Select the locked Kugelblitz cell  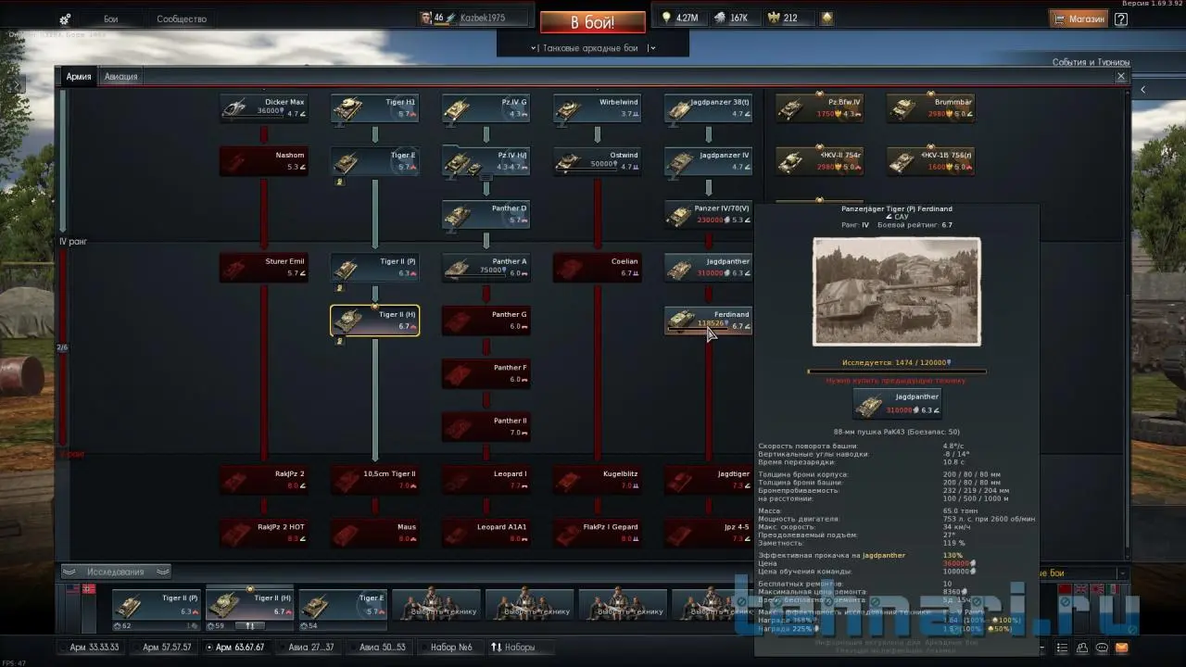(x=598, y=480)
